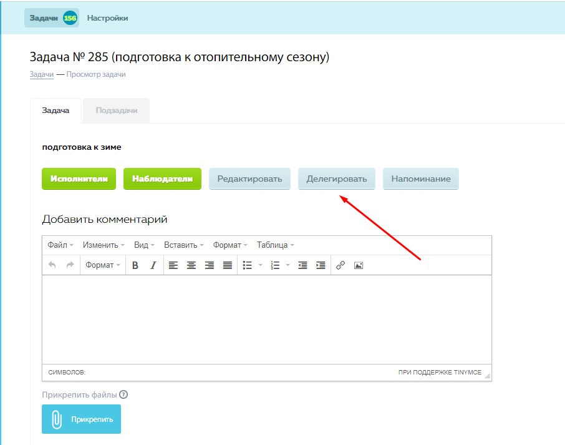
Task: Decrease indent of the text
Action: pos(302,265)
